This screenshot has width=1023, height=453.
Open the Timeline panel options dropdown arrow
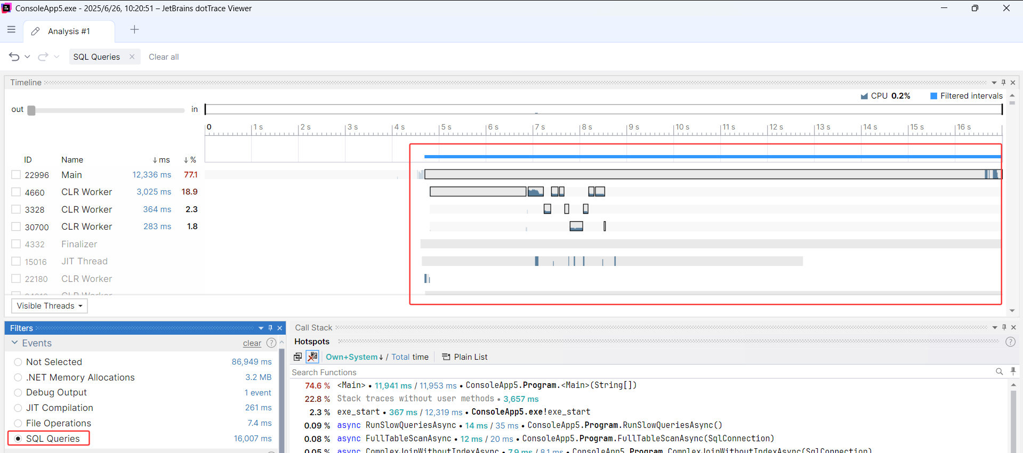(994, 83)
